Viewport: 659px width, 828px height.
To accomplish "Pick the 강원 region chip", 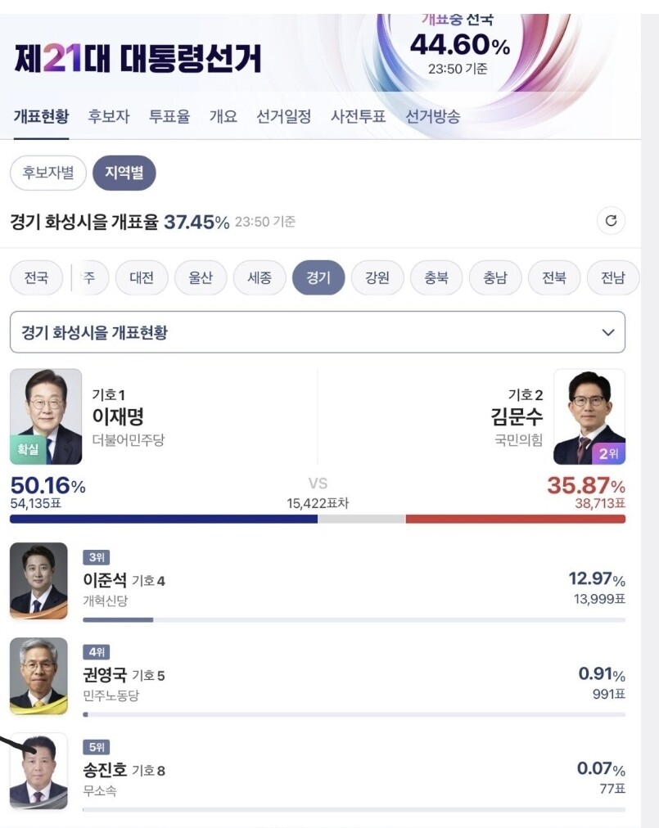I will coord(377,278).
